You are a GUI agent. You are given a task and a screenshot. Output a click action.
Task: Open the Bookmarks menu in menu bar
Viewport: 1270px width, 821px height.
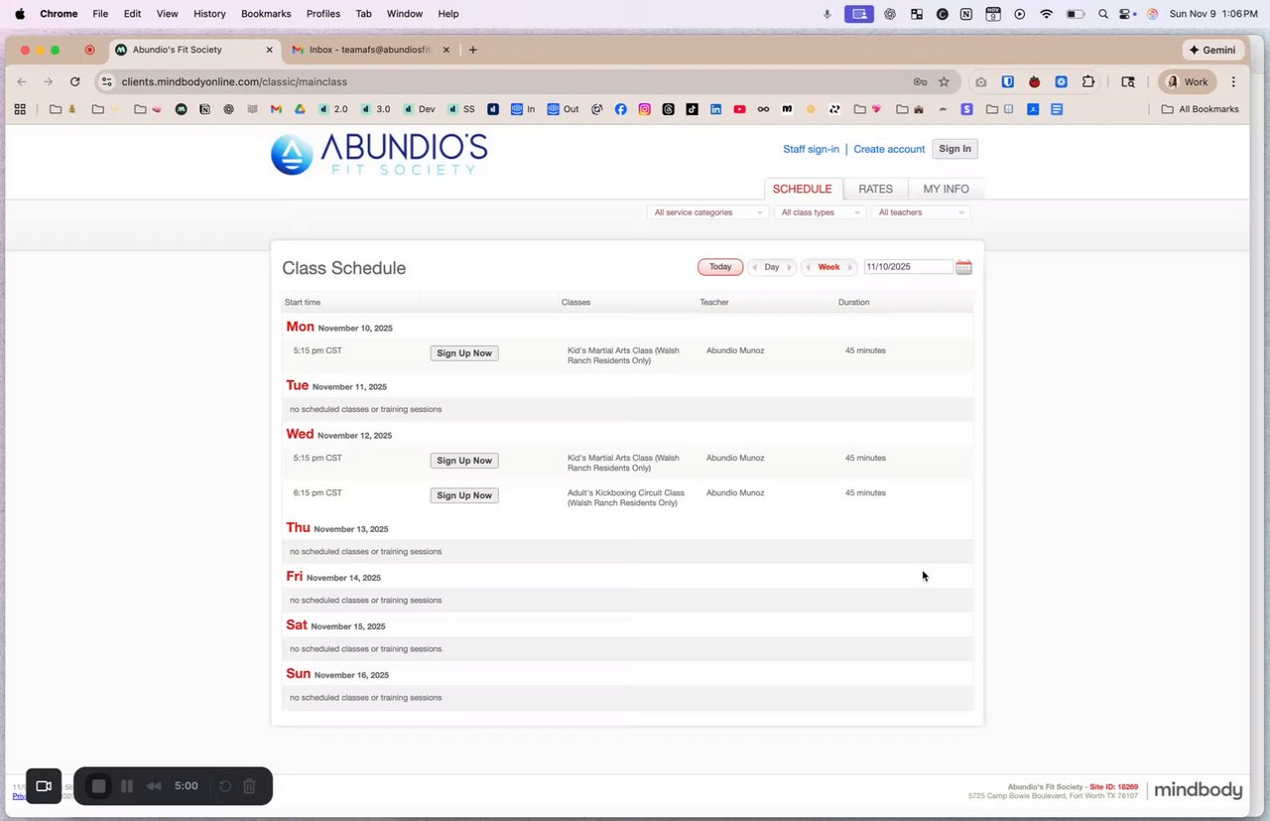[266, 14]
